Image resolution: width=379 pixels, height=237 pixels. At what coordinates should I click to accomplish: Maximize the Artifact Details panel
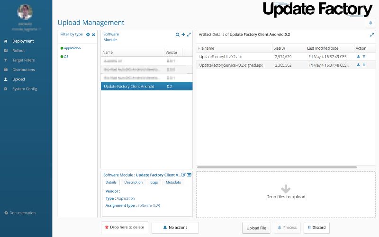(x=372, y=35)
